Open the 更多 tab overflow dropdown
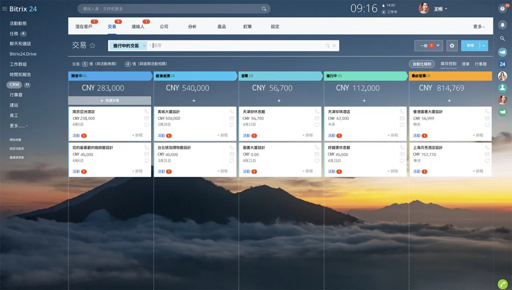 click(x=478, y=25)
